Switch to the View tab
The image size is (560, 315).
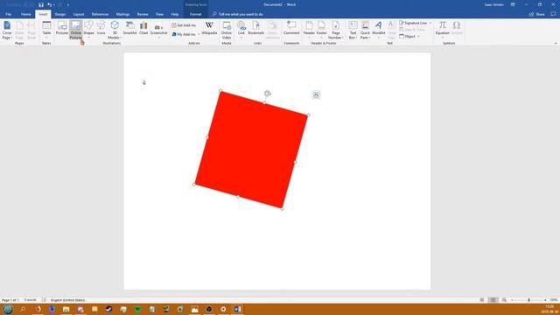click(x=159, y=14)
